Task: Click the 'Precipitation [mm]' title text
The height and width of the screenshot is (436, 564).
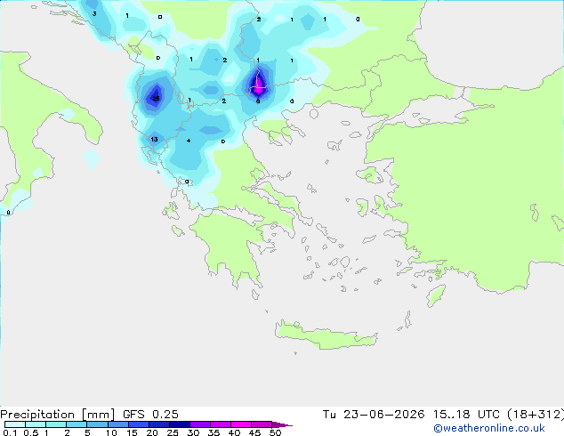Action: [58, 415]
